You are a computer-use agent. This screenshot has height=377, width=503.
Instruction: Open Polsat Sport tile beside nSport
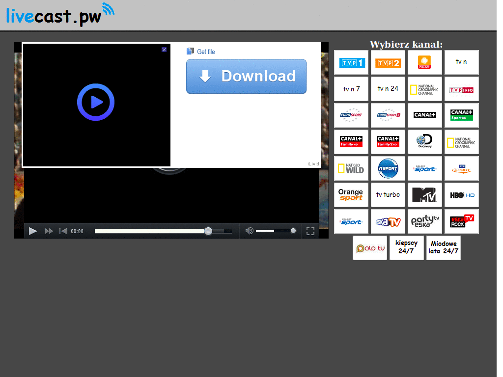pos(425,169)
